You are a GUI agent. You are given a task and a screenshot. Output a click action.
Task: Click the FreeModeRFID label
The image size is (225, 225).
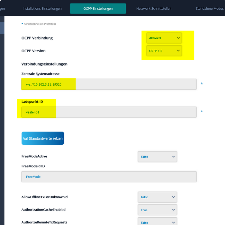pos(33,166)
